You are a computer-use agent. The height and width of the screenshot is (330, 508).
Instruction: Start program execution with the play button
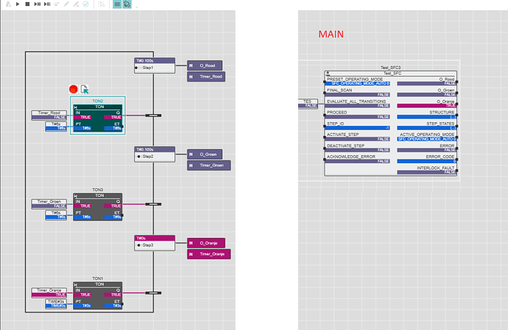click(18, 4)
